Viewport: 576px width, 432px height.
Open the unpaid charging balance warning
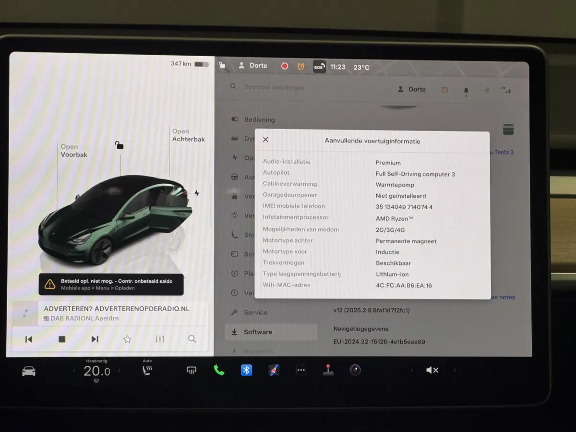(111, 285)
